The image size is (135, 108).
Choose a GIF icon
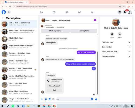[53, 99]
